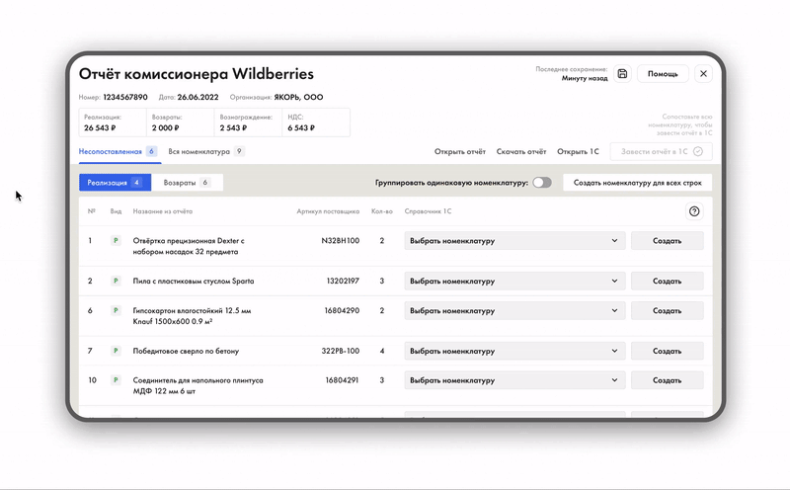Click green P icon in Отвёртка row

(x=116, y=240)
